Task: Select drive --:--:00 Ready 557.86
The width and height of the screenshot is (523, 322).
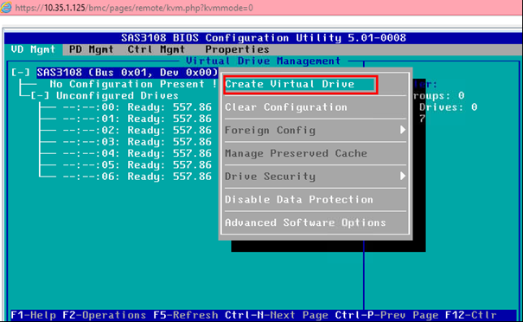Action: click(x=137, y=107)
